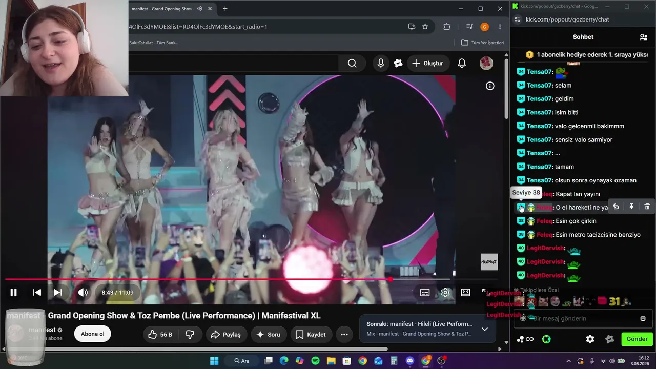Click the Paylaş share button

(x=227, y=334)
